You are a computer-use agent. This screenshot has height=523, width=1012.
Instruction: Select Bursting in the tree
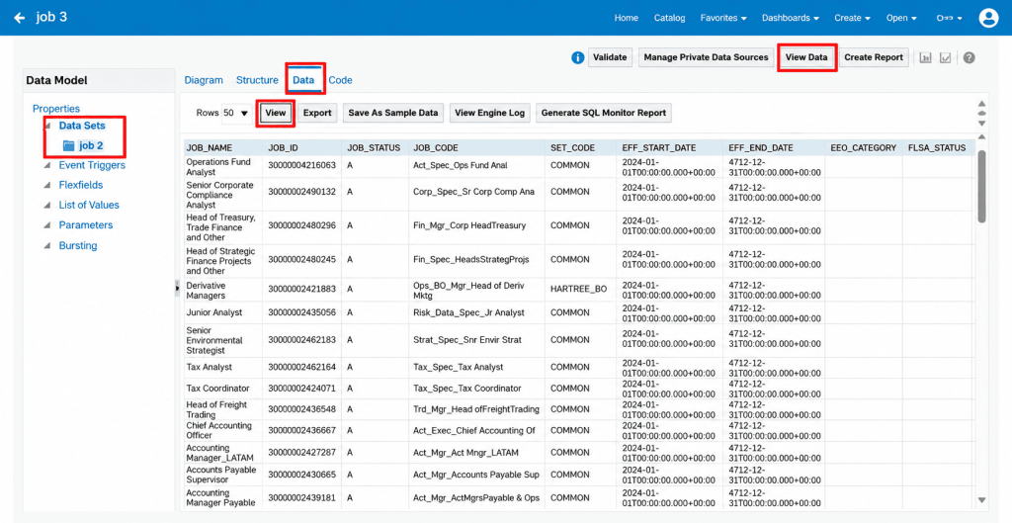78,246
